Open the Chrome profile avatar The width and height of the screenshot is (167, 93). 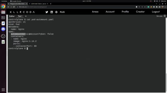point(162,7)
